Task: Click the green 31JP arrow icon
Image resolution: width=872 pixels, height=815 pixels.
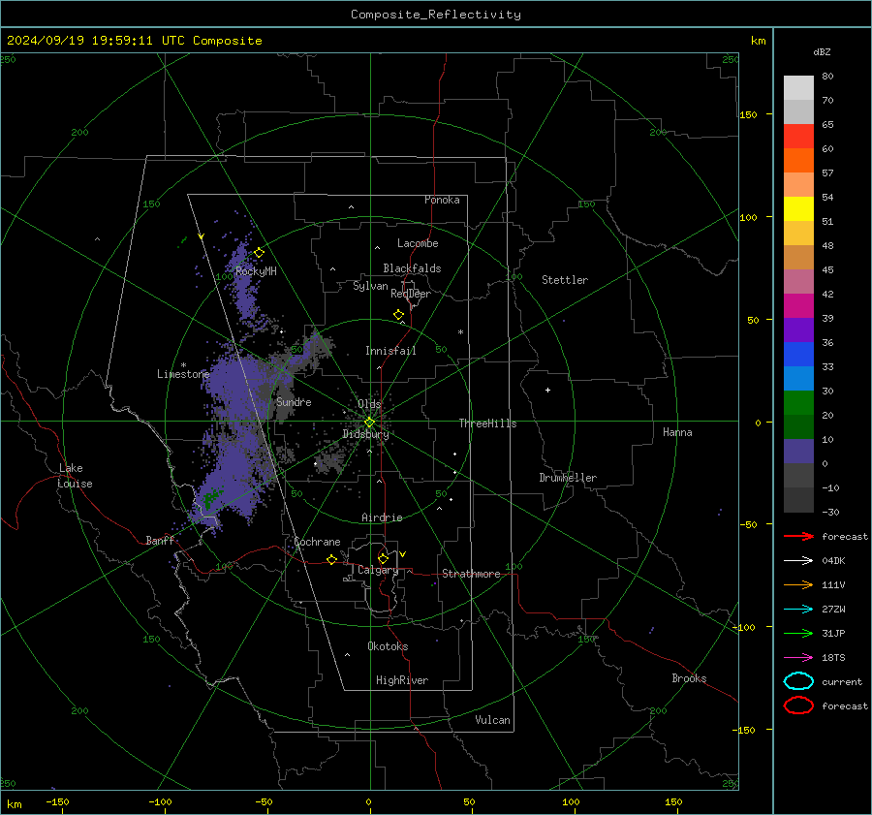Action: coord(798,633)
